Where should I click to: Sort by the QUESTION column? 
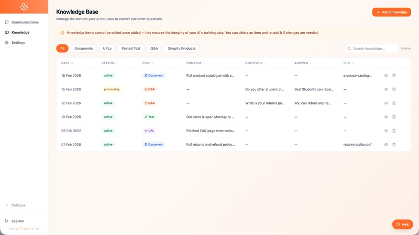(255, 63)
